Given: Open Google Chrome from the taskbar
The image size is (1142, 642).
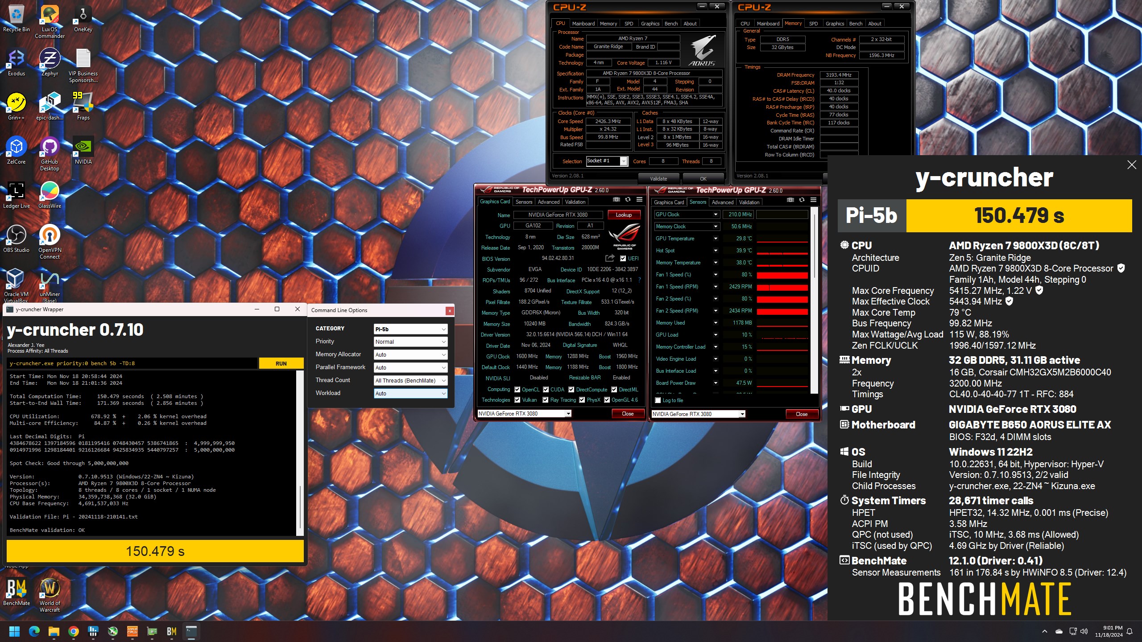Looking at the screenshot, I should pos(74,631).
